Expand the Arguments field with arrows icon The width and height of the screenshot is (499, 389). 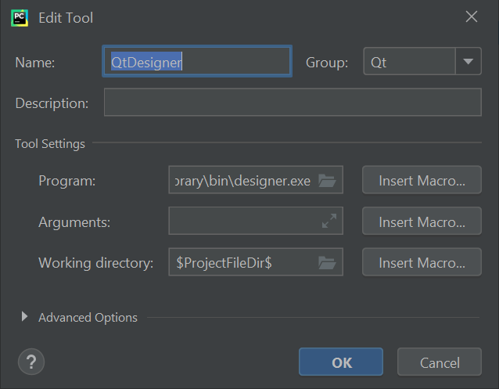pyautogui.click(x=329, y=221)
